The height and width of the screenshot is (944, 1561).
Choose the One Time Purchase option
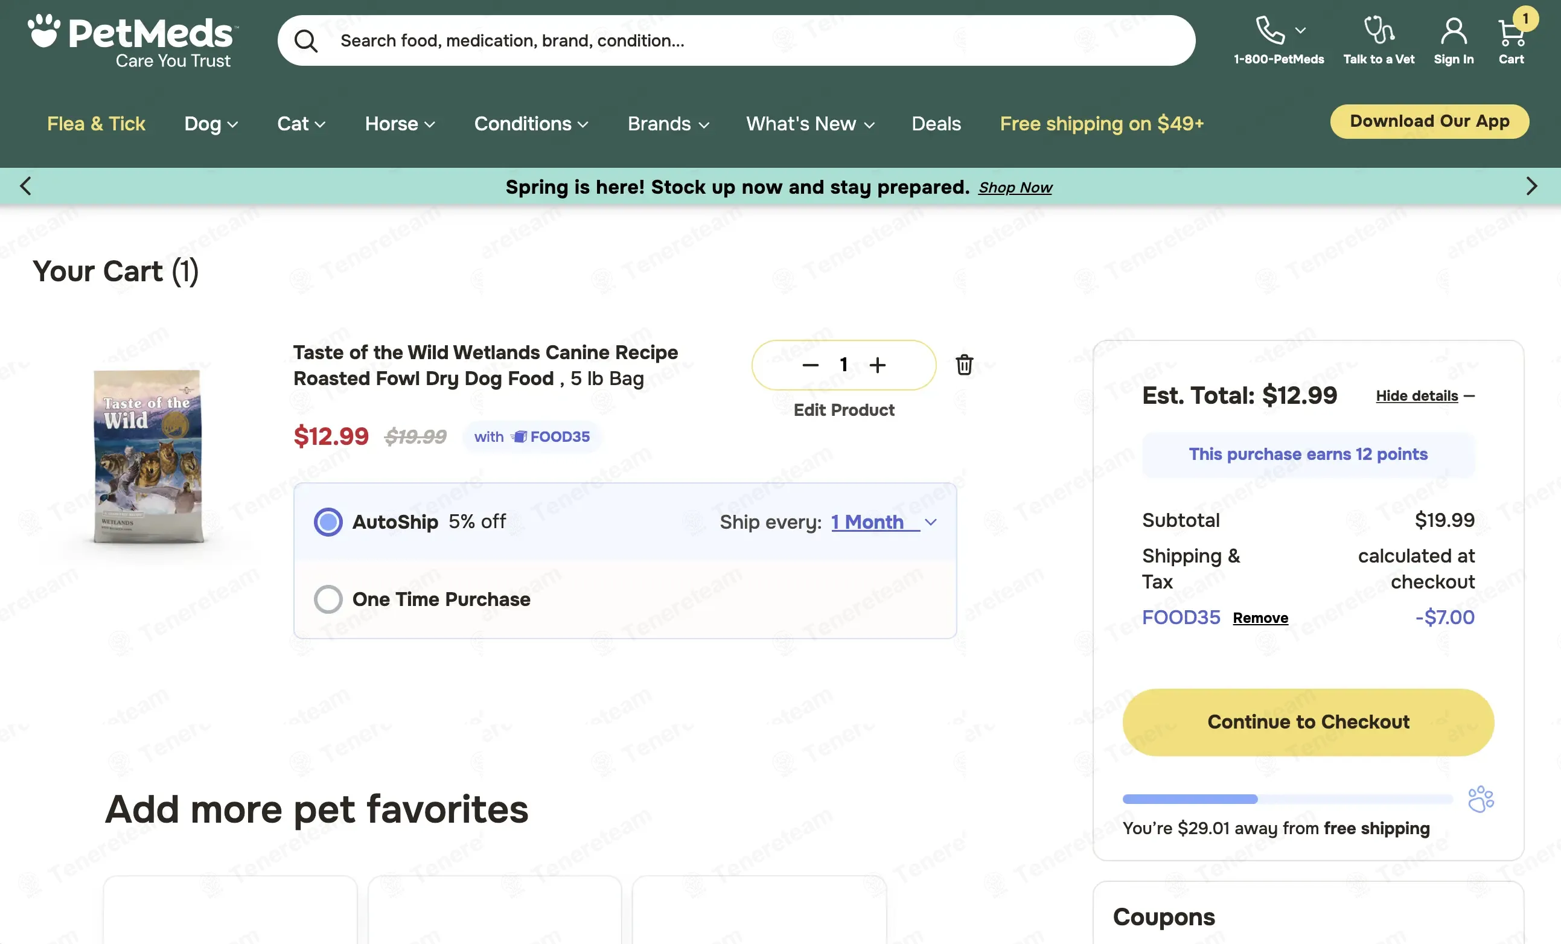click(x=328, y=599)
